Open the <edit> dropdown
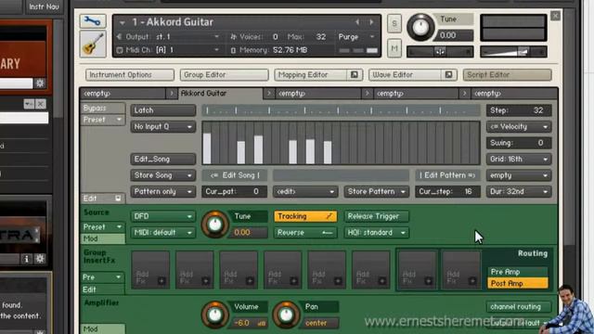Screen dimensions: 594x334 click(305, 192)
